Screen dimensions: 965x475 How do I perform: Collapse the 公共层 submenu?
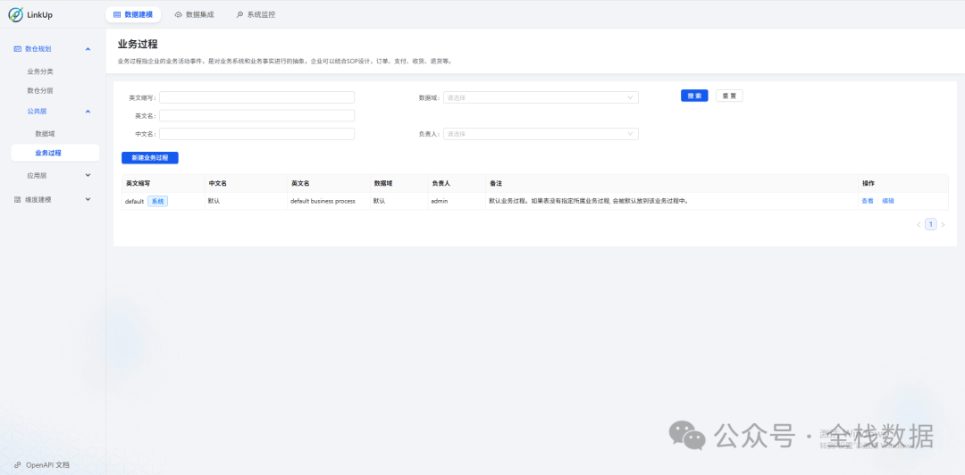coord(88,112)
